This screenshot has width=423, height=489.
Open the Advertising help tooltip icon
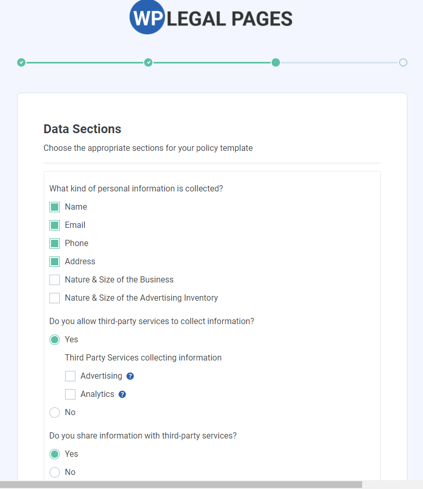[x=130, y=376]
